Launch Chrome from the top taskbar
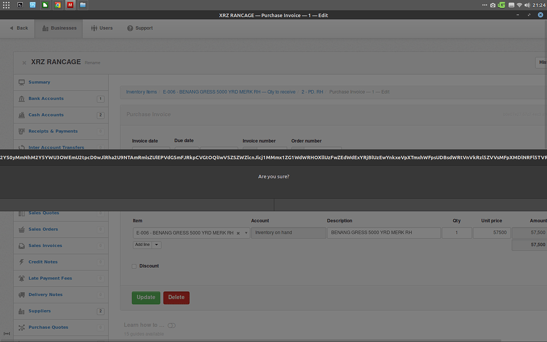Image resolution: width=547 pixels, height=342 pixels. (57, 4)
